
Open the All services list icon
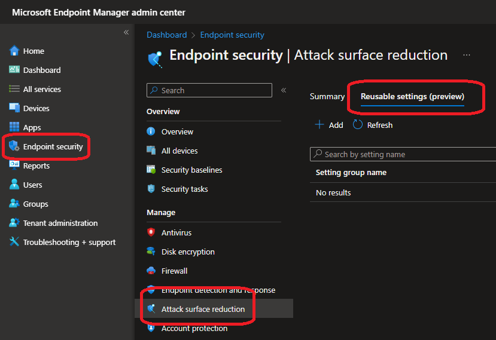pyautogui.click(x=14, y=89)
